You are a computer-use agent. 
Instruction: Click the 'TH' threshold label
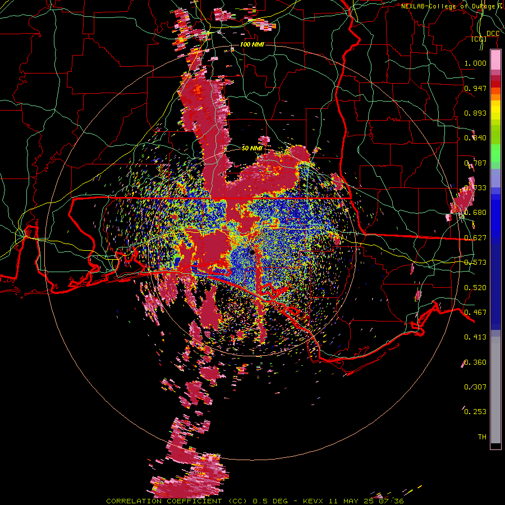coord(482,437)
